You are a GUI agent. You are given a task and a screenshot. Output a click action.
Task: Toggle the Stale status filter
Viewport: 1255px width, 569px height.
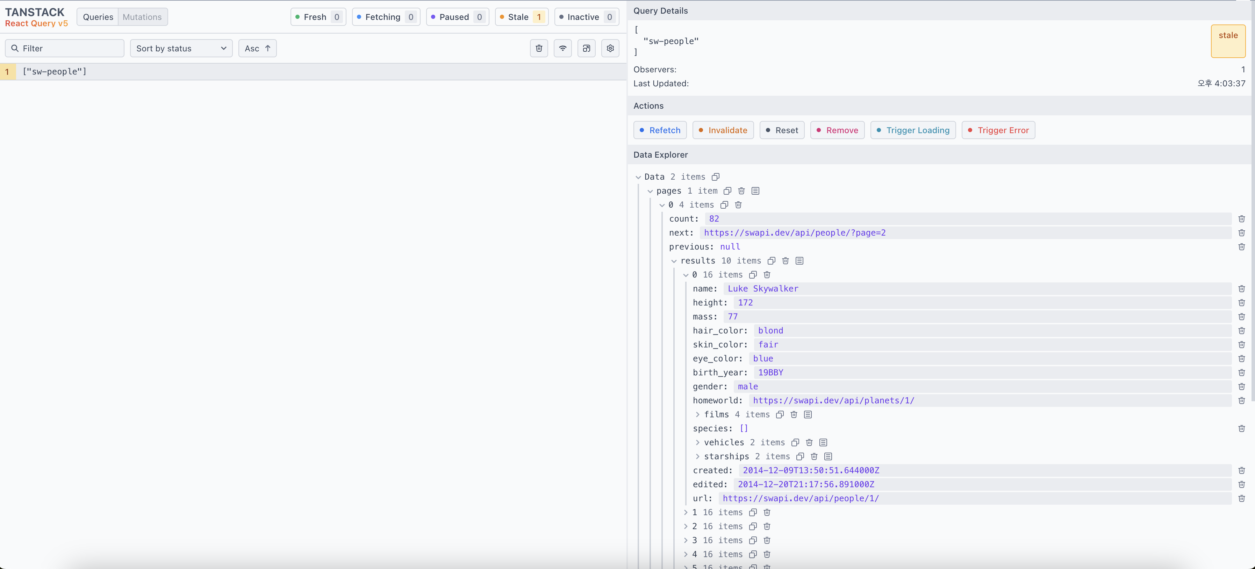tap(521, 17)
